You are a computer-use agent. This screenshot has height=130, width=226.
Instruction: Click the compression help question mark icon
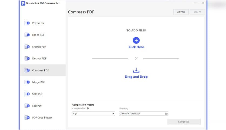(x=88, y=109)
